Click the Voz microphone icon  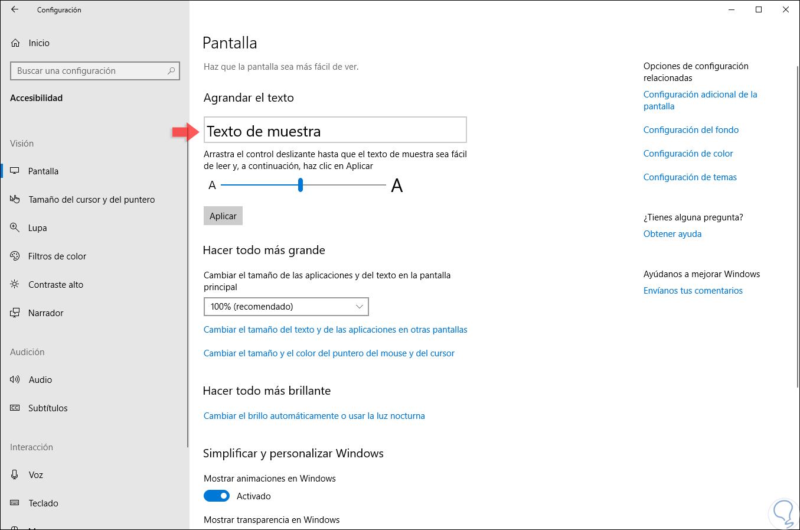(15, 474)
